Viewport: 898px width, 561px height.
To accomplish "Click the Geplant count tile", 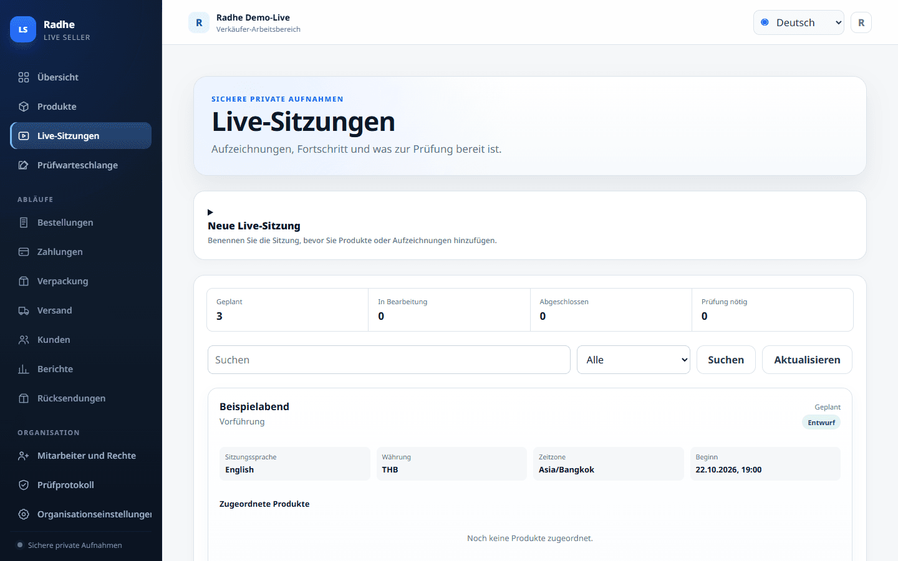I will tap(287, 310).
